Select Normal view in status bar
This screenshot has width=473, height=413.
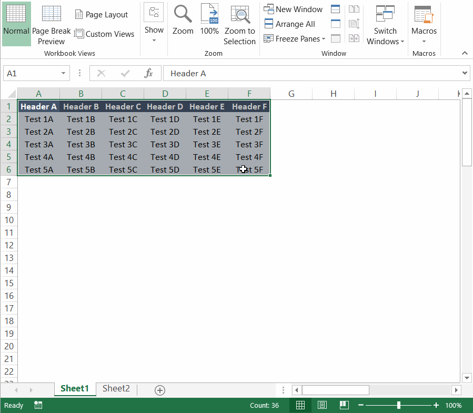click(x=300, y=405)
